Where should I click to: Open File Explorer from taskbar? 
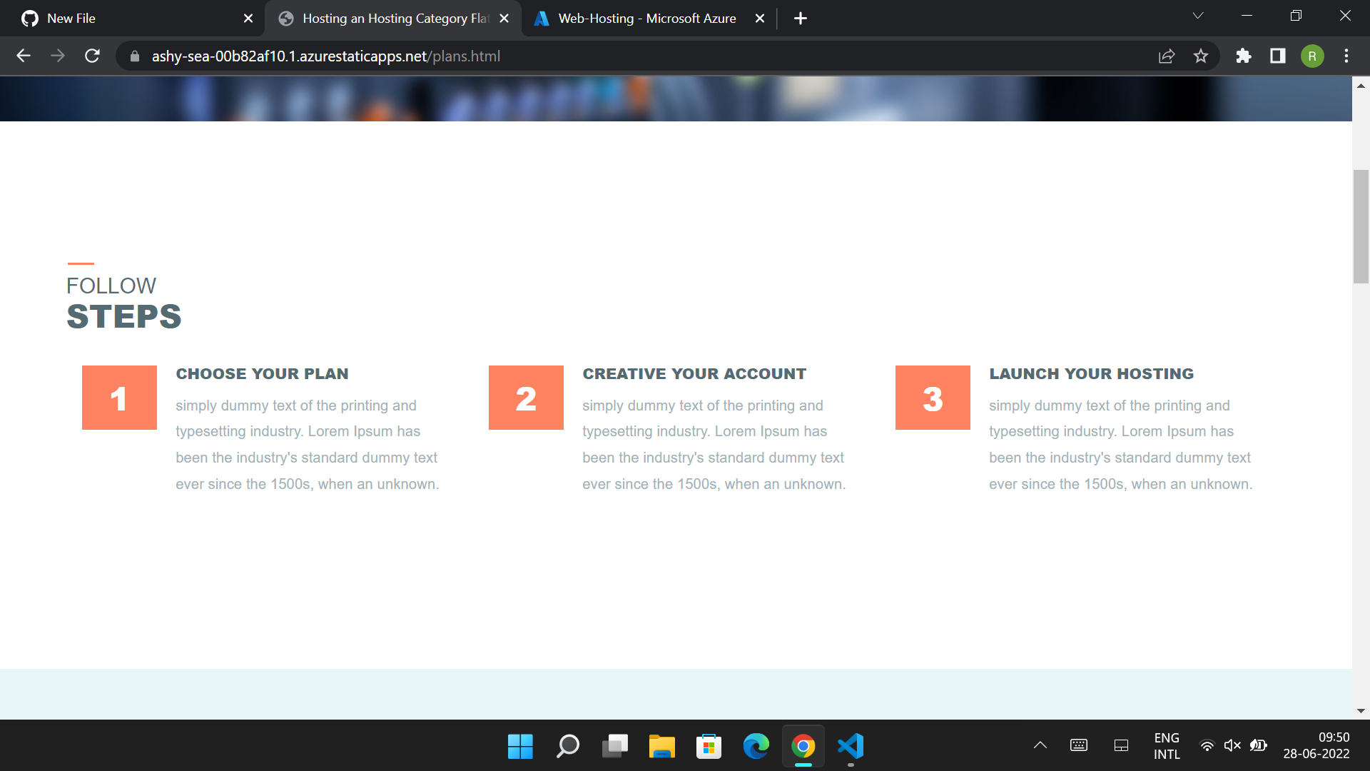pyautogui.click(x=661, y=747)
